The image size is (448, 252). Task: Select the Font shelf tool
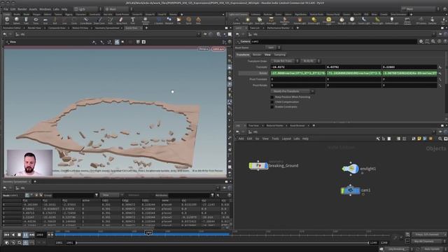(x=132, y=20)
